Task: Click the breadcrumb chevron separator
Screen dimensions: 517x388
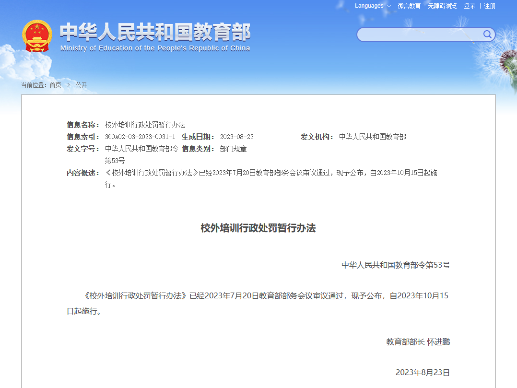Action: pos(69,85)
